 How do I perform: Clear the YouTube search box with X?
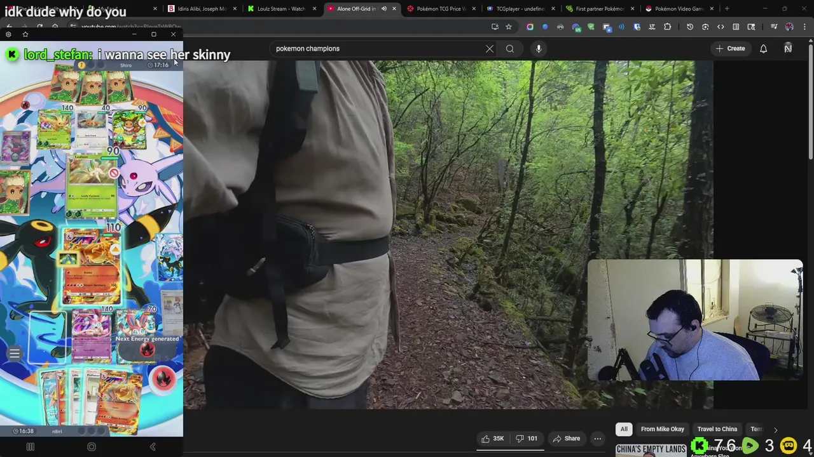coord(490,48)
